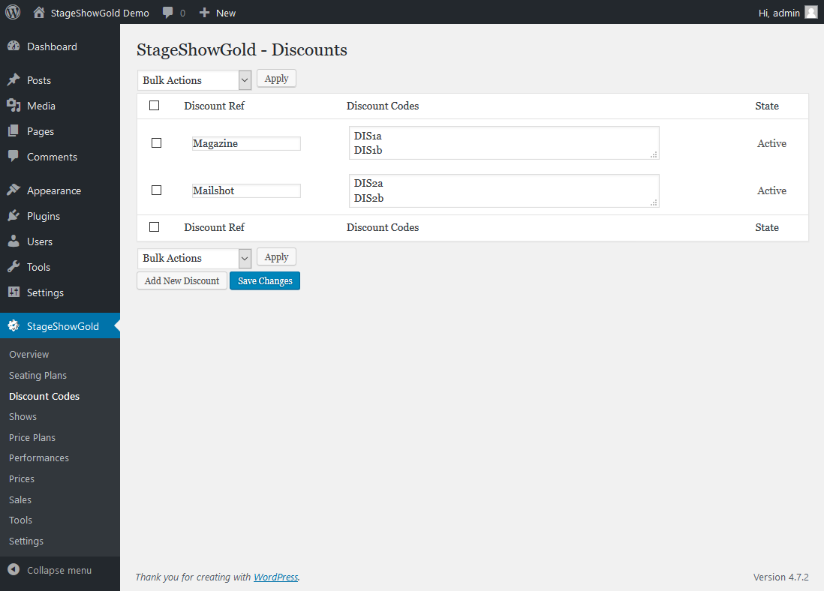Click the DIS2a DIS2b codes textarea

click(x=504, y=190)
